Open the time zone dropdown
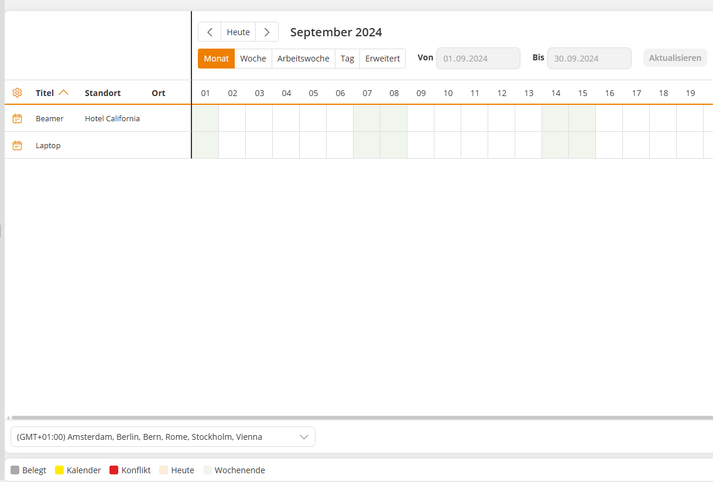Image resolution: width=713 pixels, height=482 pixels. pyautogui.click(x=163, y=437)
